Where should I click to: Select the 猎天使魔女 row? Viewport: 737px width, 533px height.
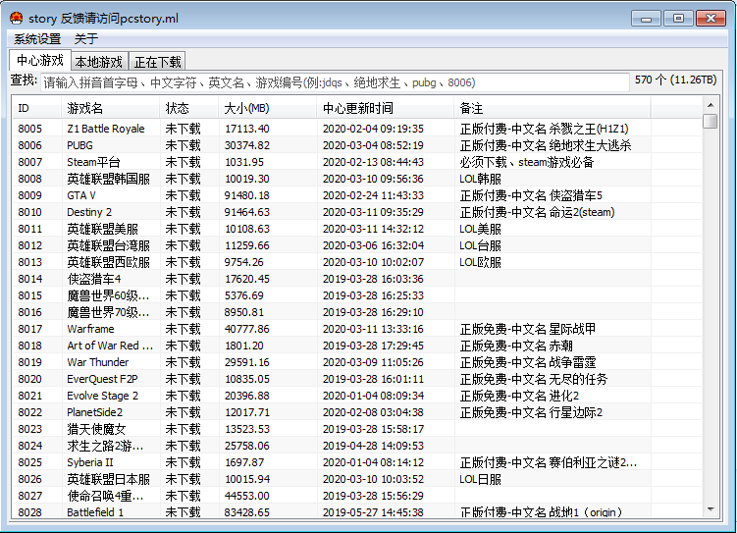tap(357, 429)
